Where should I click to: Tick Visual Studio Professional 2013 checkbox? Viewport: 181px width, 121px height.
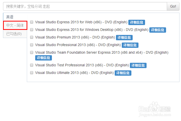[x=32, y=45]
